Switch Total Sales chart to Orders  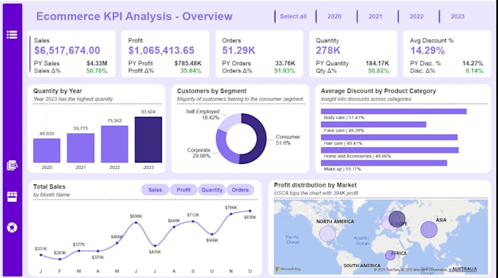point(240,189)
